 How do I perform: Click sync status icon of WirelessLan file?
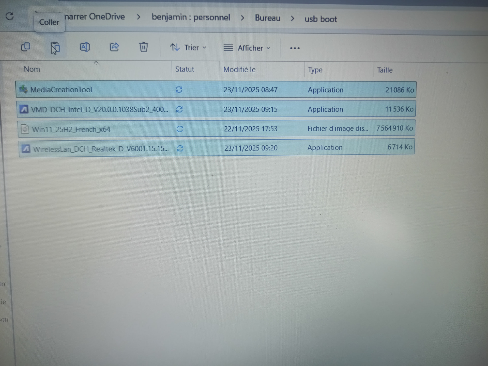point(180,148)
